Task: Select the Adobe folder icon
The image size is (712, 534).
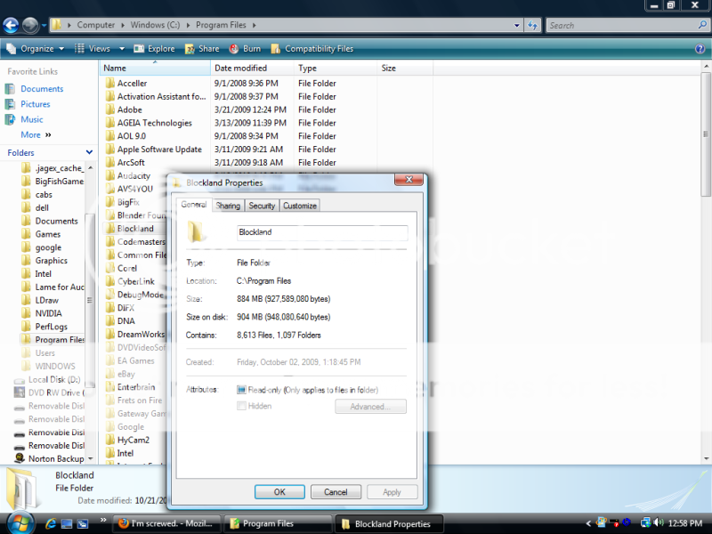Action: [x=109, y=109]
